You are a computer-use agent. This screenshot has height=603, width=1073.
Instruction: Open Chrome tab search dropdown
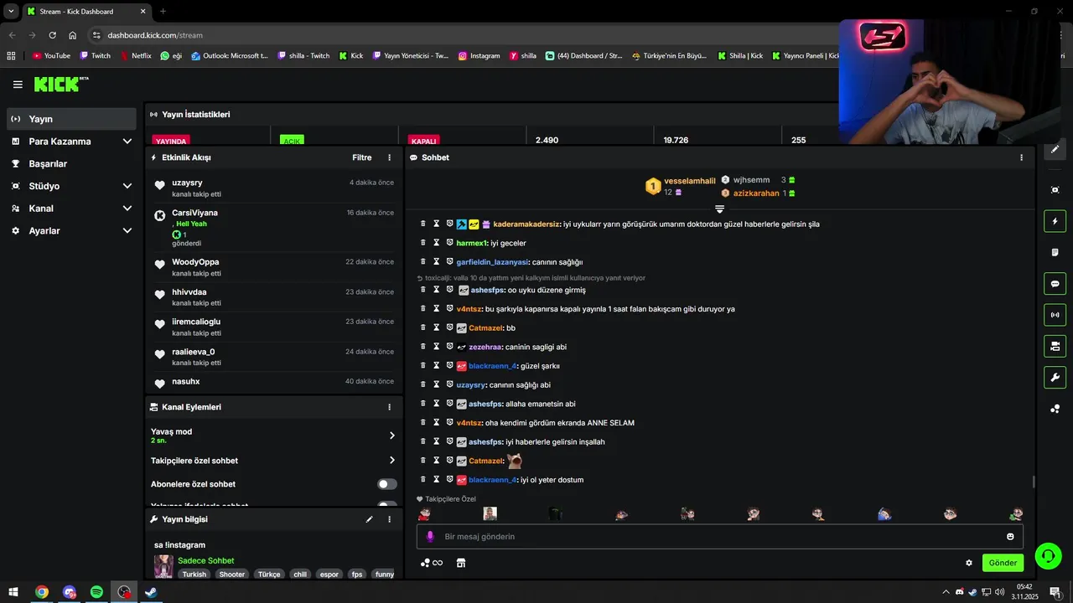click(11, 11)
